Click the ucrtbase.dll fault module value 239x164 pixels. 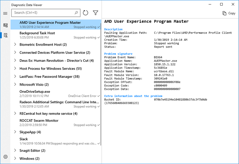coord(164,71)
